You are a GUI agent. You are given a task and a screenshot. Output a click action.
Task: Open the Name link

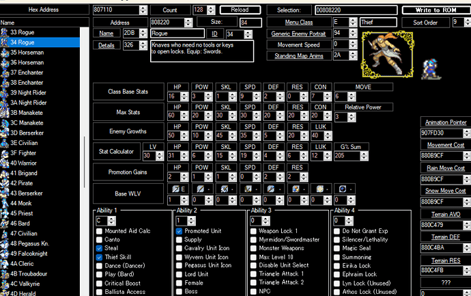coord(106,33)
